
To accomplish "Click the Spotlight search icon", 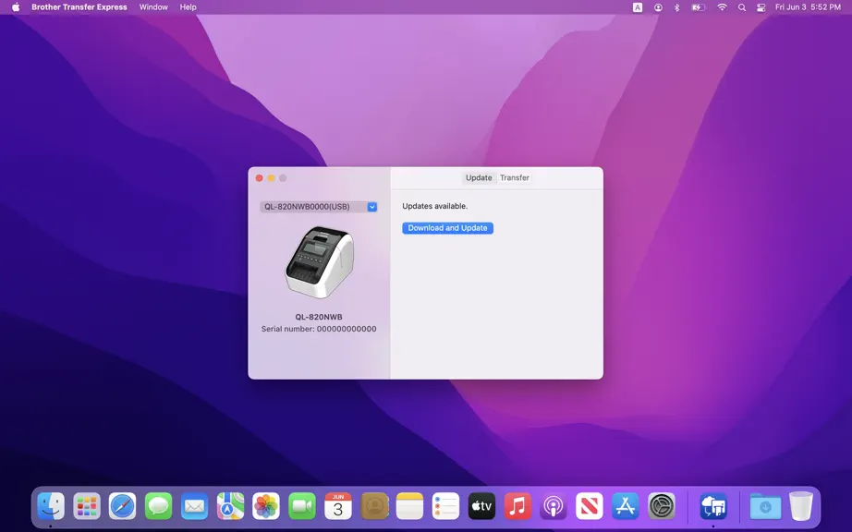I will (742, 7).
